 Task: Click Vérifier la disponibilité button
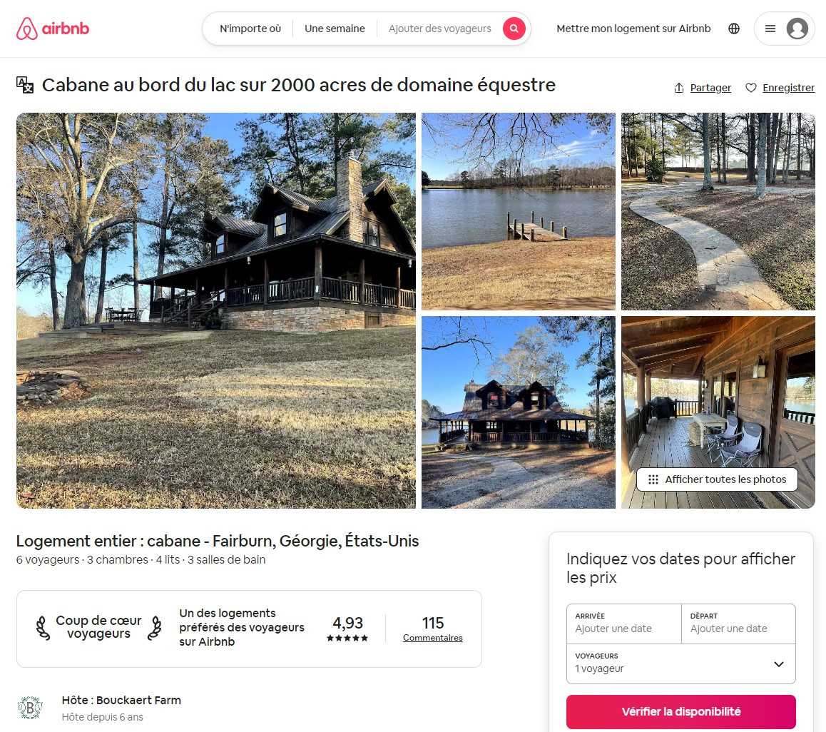point(680,712)
